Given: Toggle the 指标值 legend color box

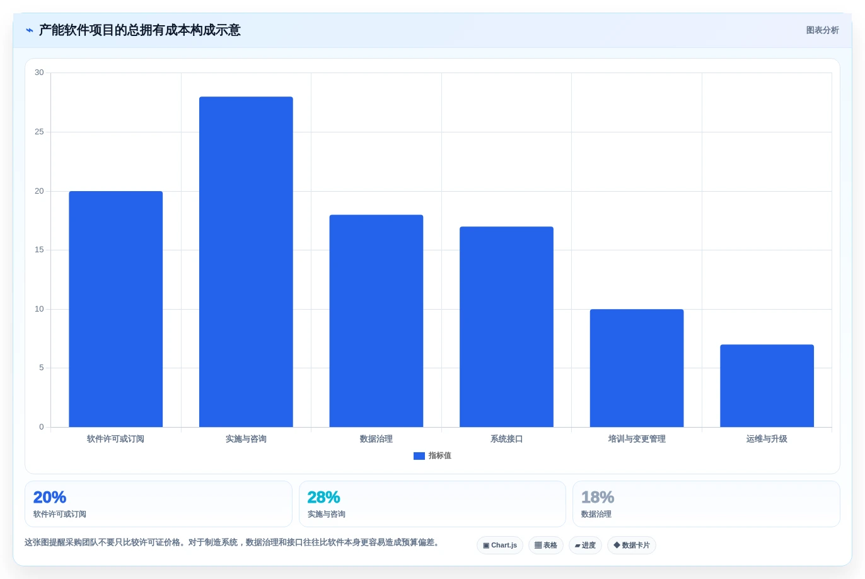Looking at the screenshot, I should pos(419,456).
